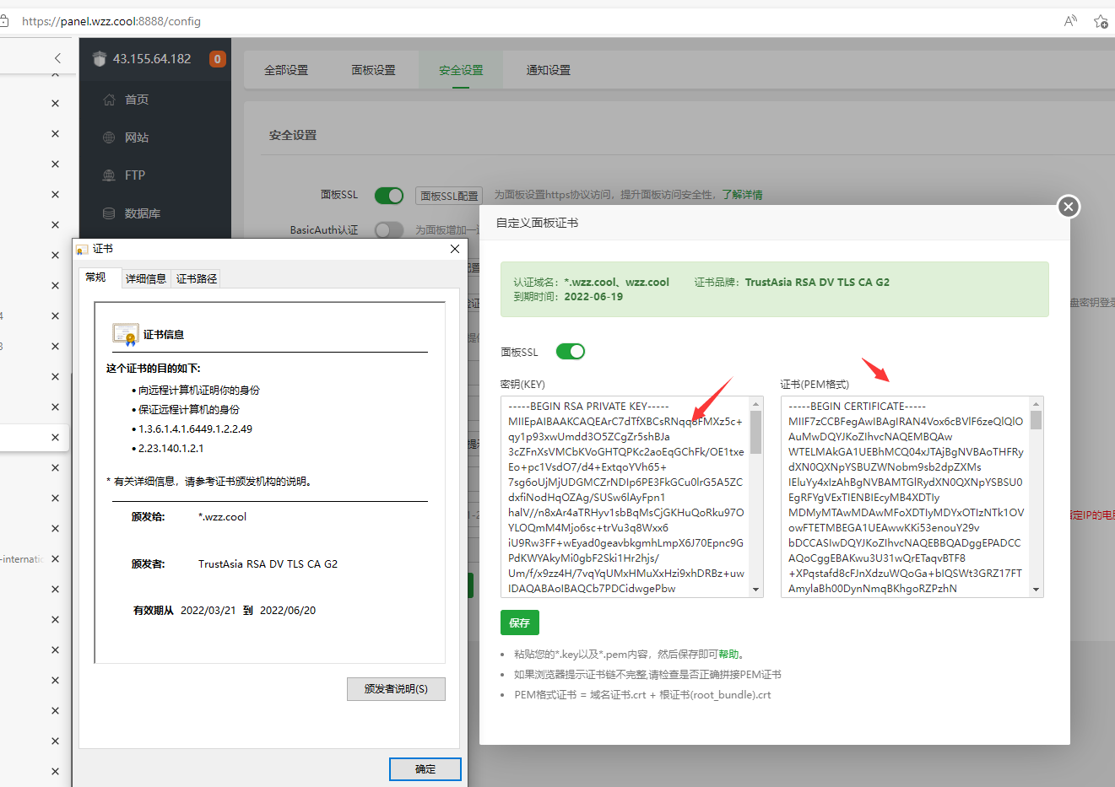Click the lock icon in the address bar
The width and height of the screenshot is (1115, 787).
point(4,21)
